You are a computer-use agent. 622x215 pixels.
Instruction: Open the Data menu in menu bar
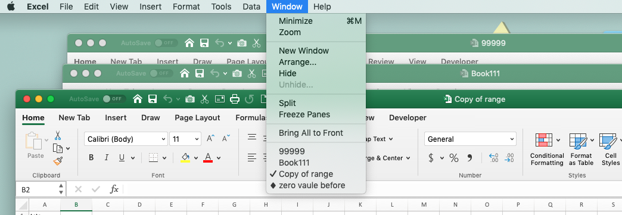(251, 7)
